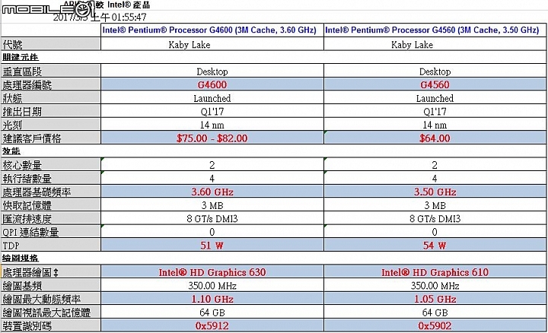Screen dimensions: 548x333
Task: Open the Pentium G4560 product link
Action: click(x=432, y=30)
